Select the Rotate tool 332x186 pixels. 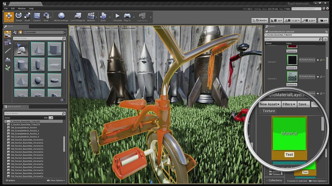tap(19, 17)
